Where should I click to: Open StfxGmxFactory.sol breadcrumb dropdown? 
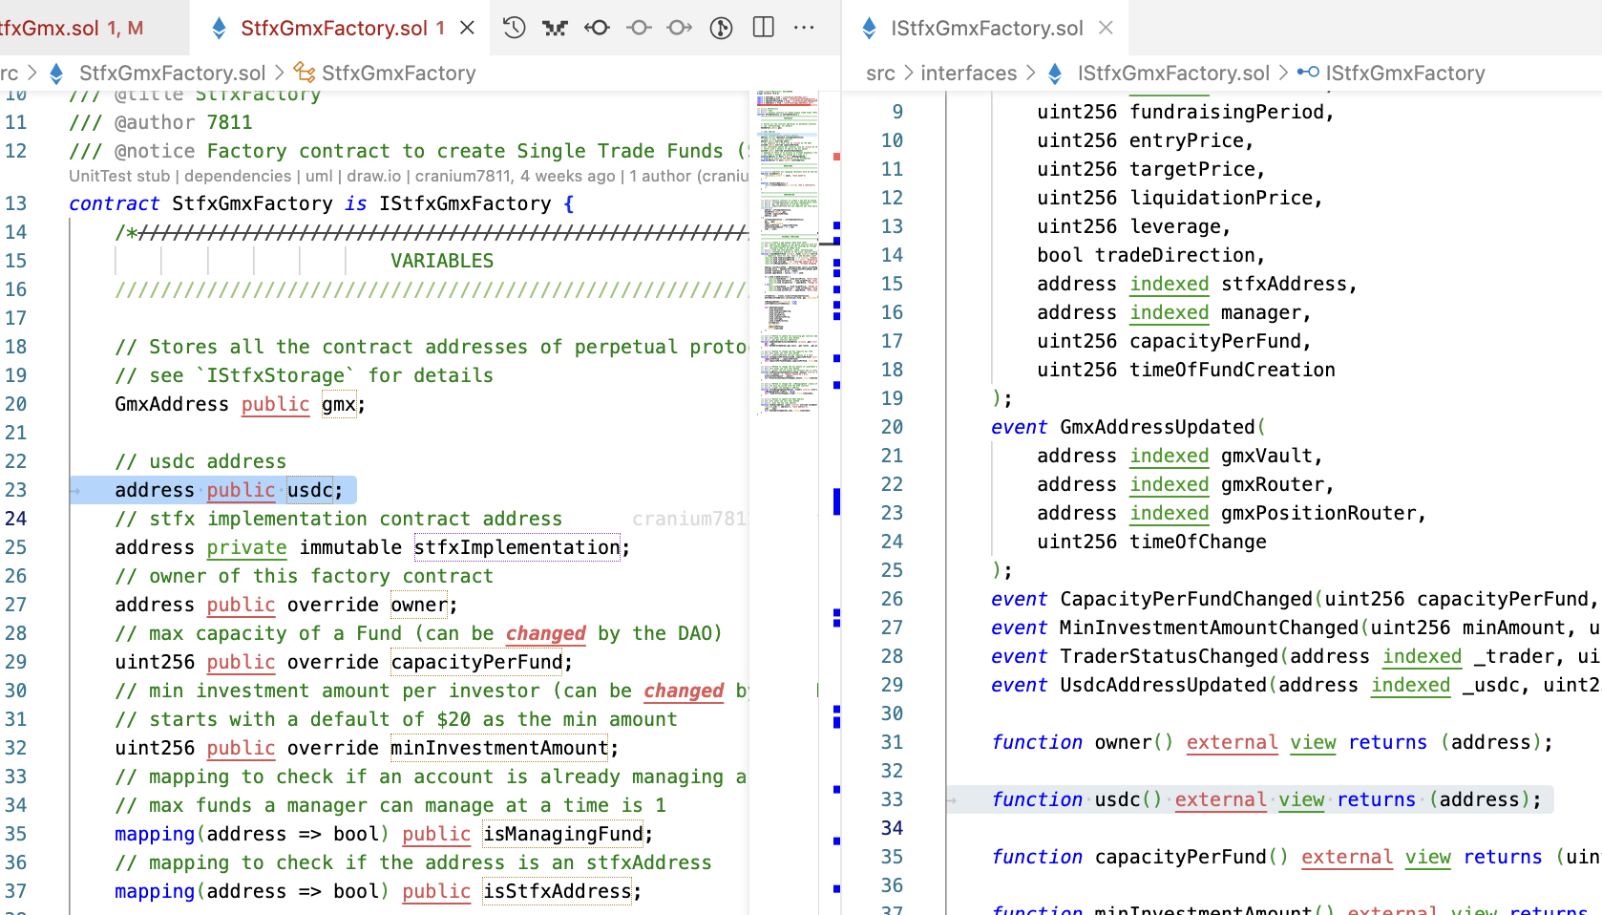pos(172,73)
